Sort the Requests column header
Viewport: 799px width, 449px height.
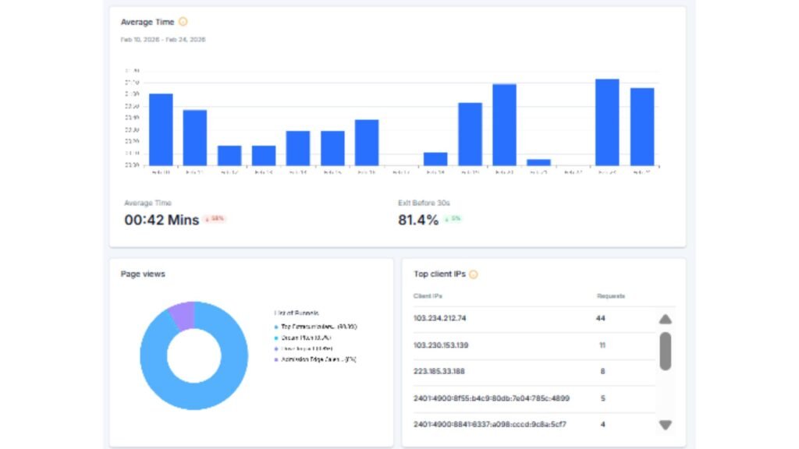tap(609, 295)
